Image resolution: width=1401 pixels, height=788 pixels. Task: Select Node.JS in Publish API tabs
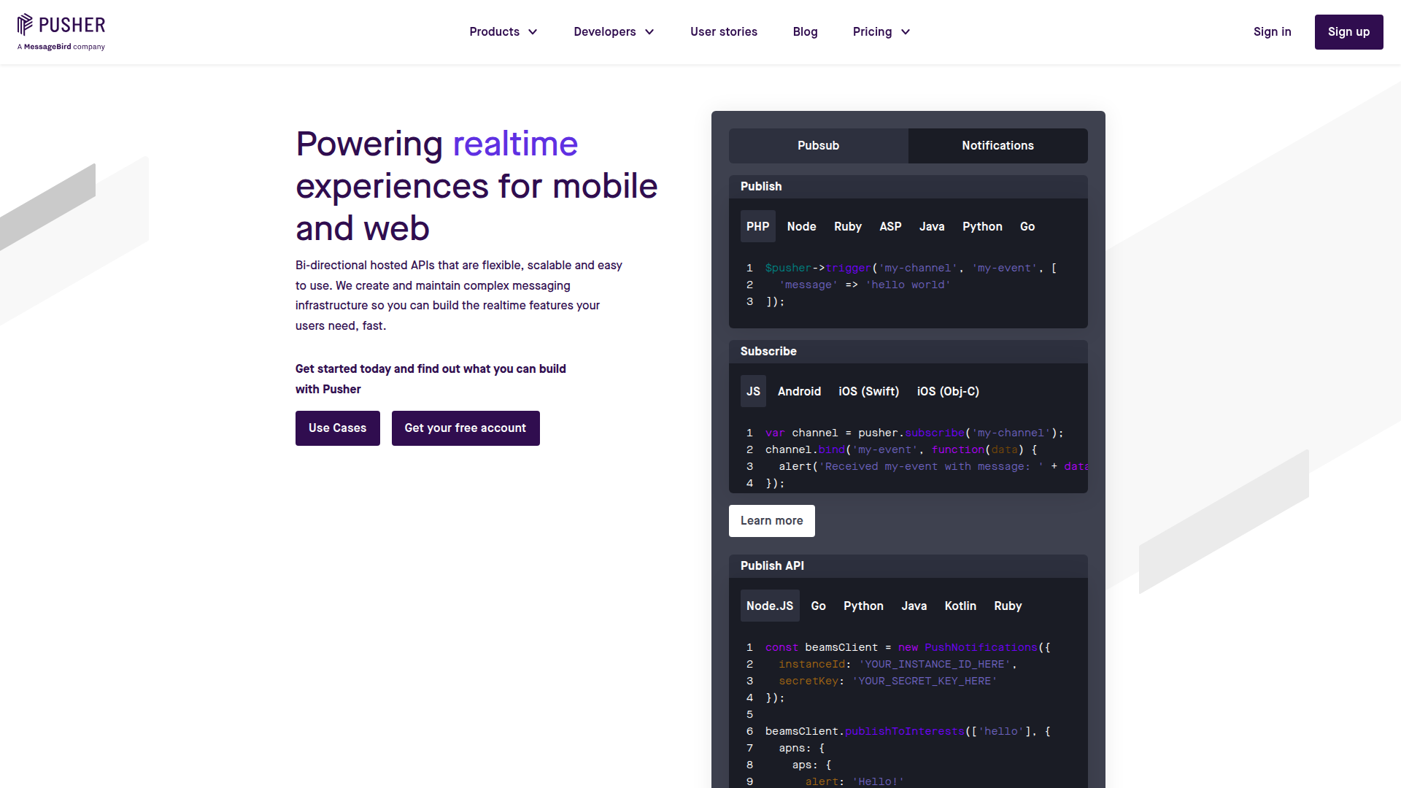point(770,606)
